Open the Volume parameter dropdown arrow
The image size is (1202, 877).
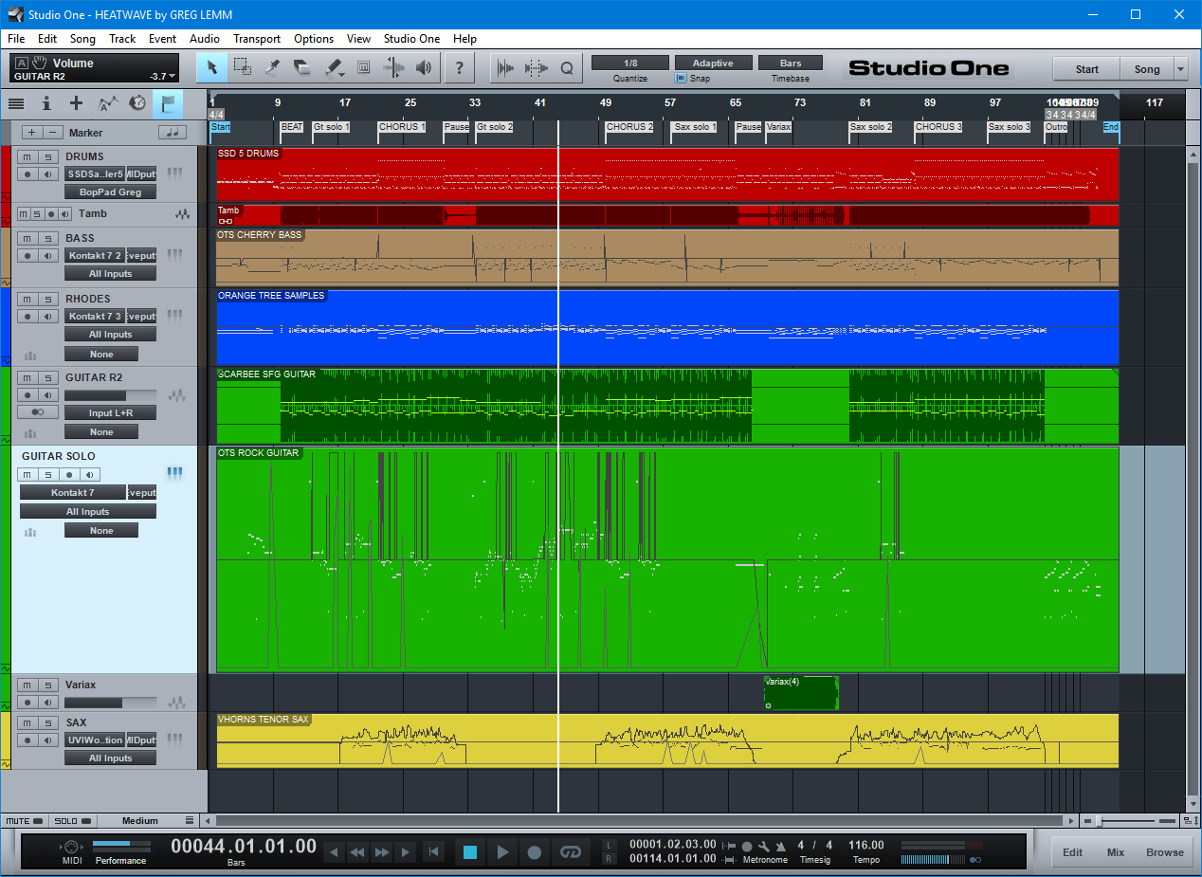pyautogui.click(x=173, y=76)
